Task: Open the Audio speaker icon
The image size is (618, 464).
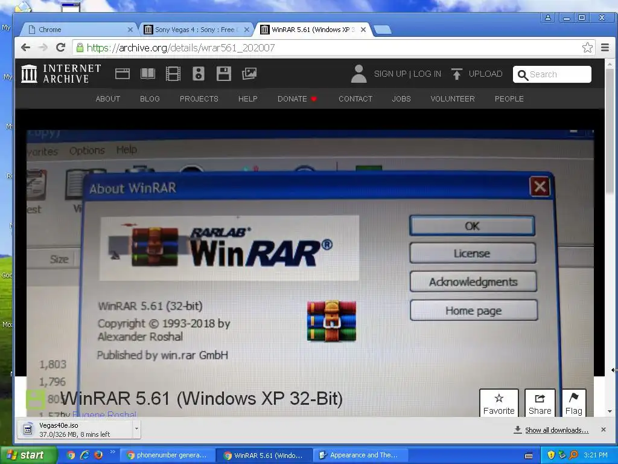Action: tap(198, 74)
